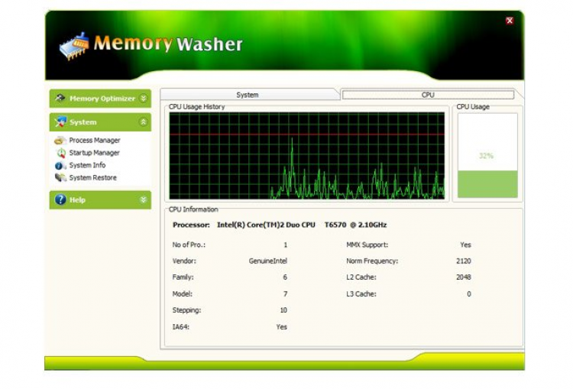Image resolution: width=573 pixels, height=389 pixels.
Task: Collapse the System section chevron
Action: click(x=144, y=122)
